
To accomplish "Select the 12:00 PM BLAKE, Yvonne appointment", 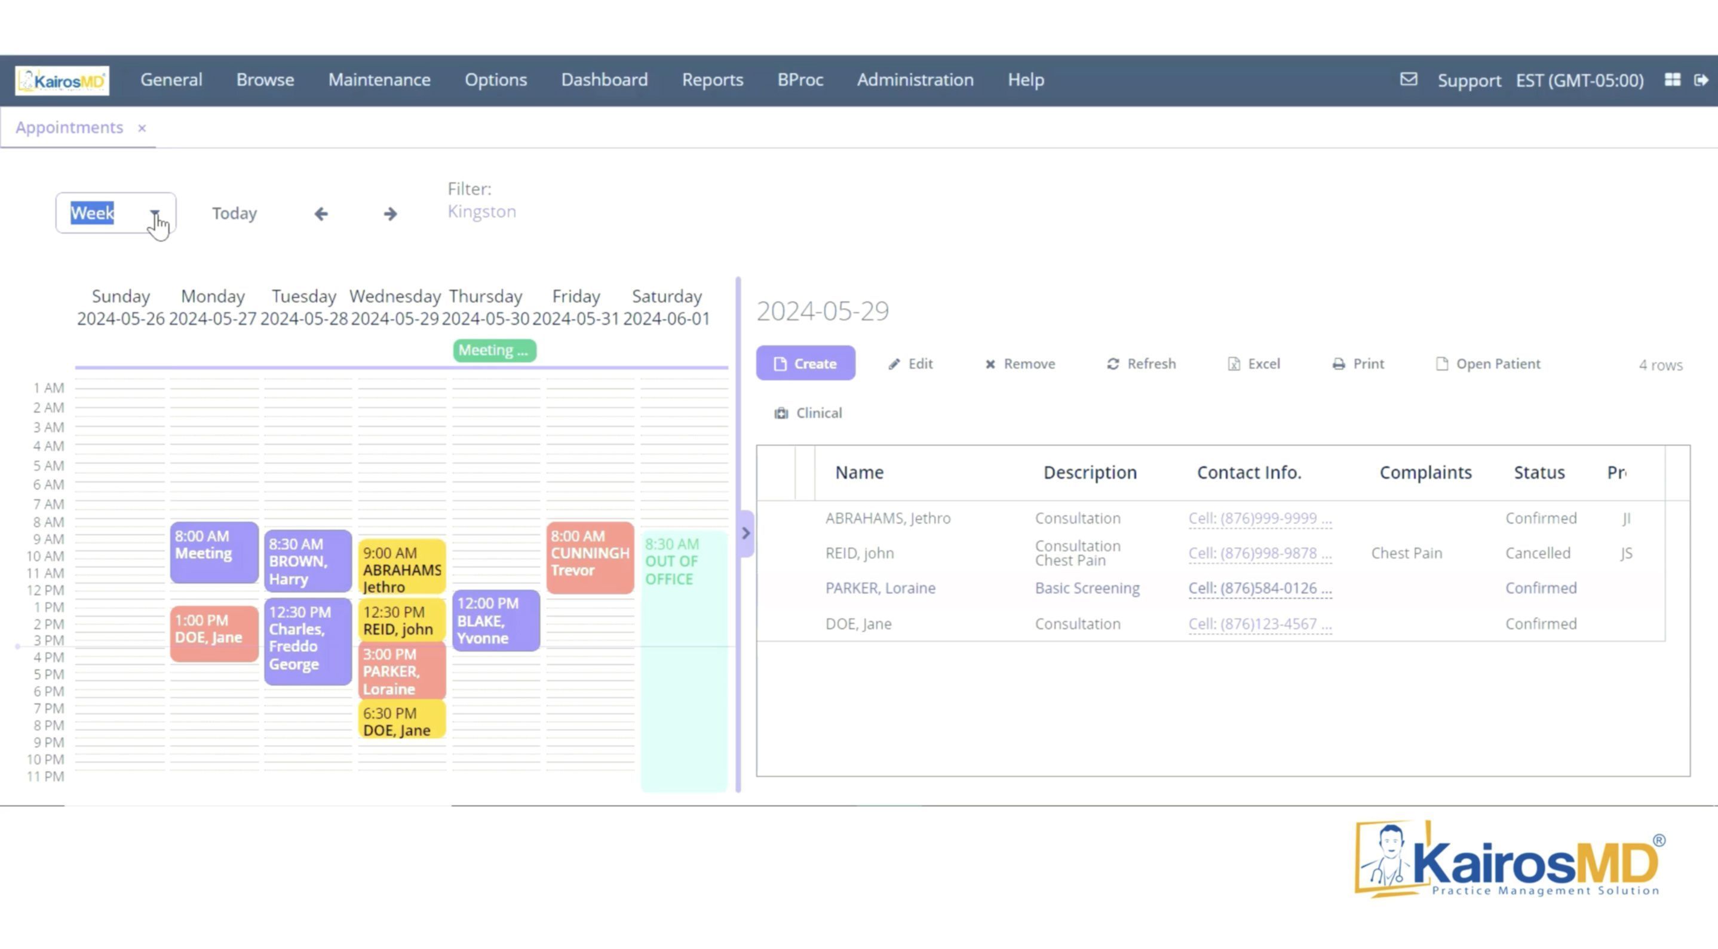I will [496, 621].
